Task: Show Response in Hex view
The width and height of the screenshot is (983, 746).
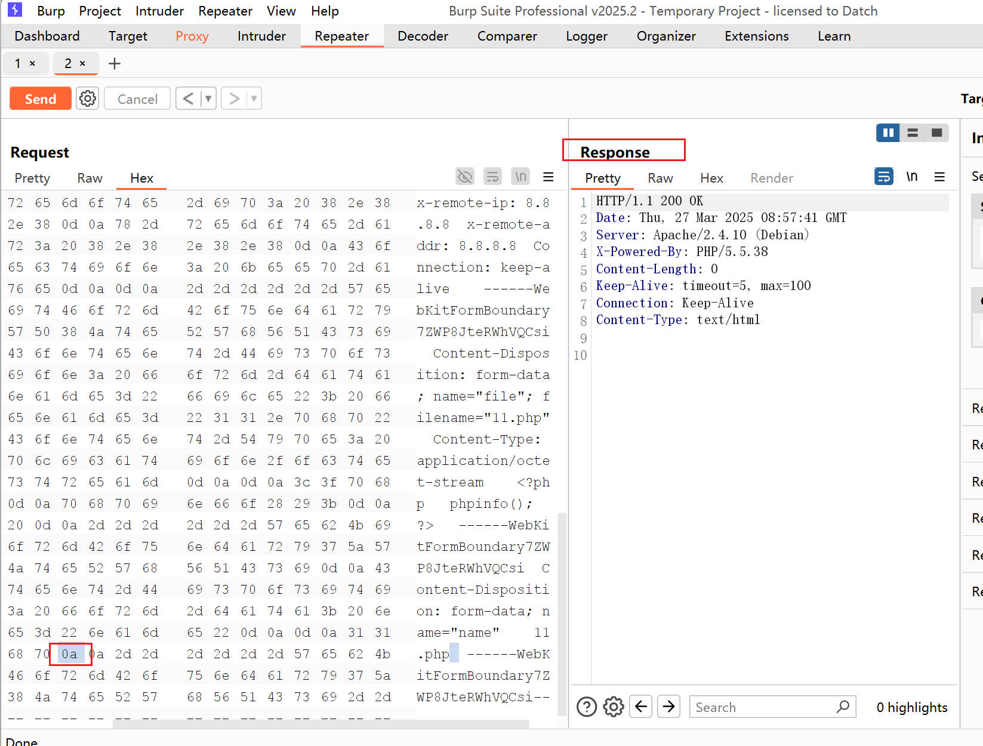Action: (x=711, y=178)
